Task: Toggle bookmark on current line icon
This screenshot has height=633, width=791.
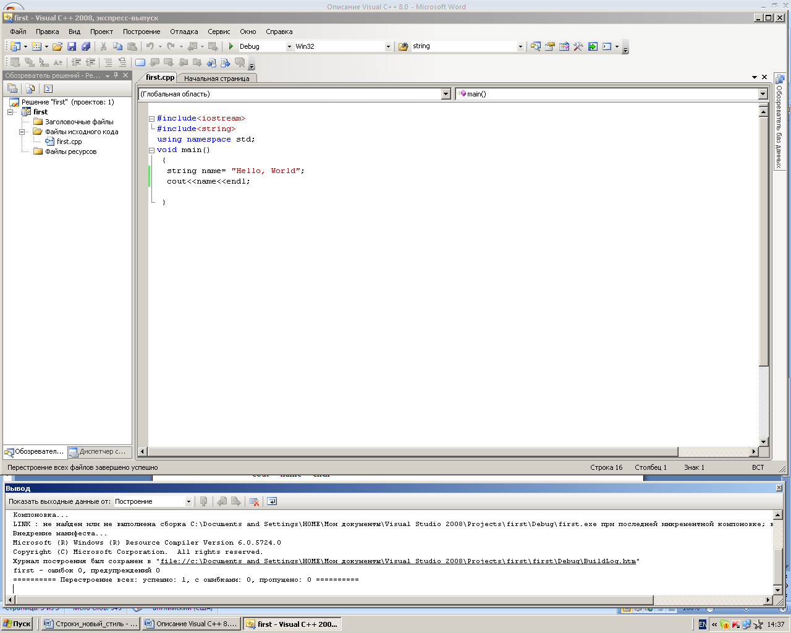Action: click(140, 62)
